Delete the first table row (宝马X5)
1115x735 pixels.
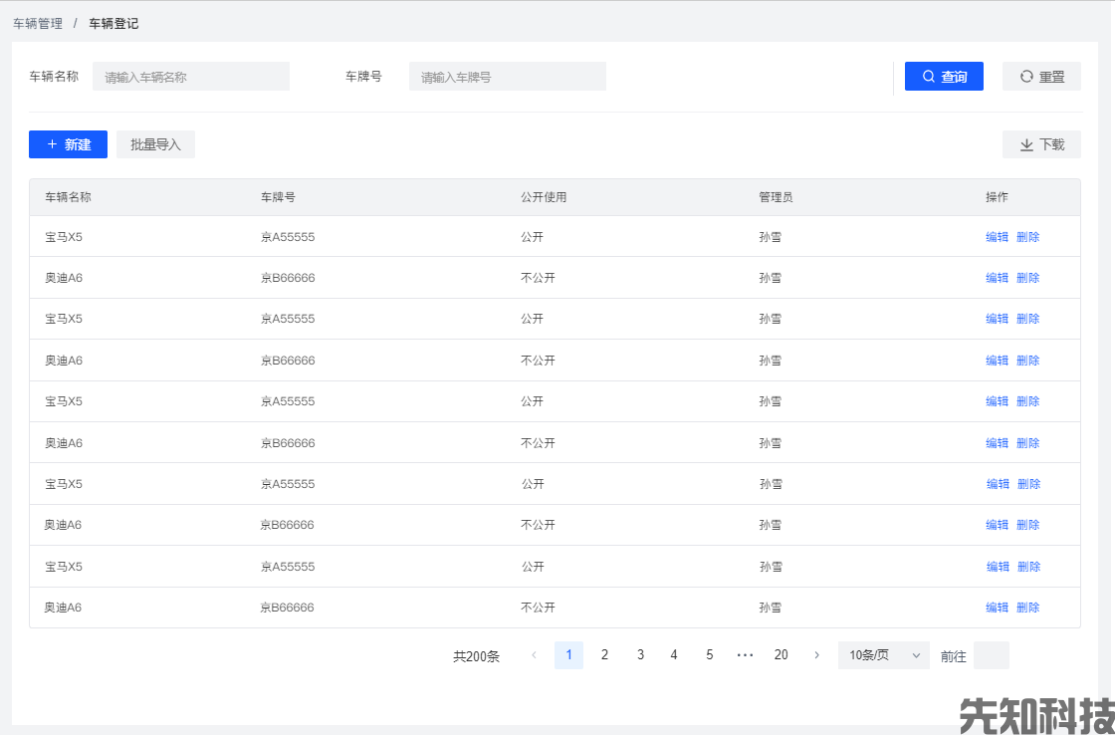point(1028,237)
